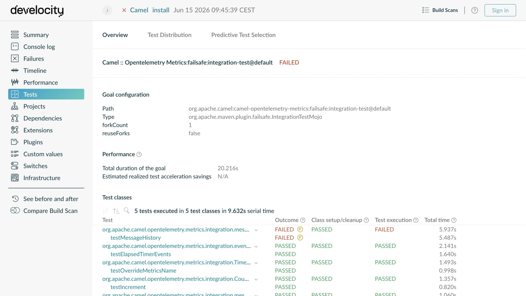526x296 pixels.
Task: Open the testOverrideMetricsName test link
Action: [143, 271]
